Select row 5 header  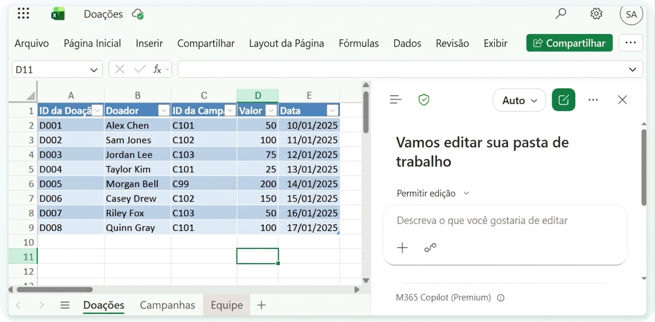[23, 169]
